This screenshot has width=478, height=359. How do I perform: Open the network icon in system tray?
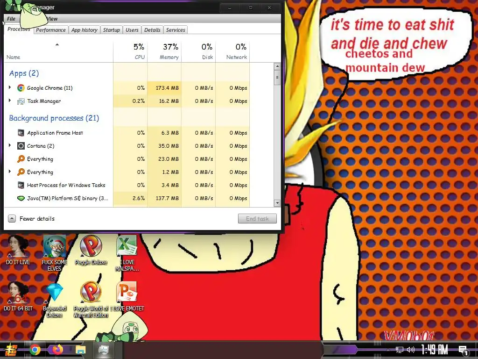click(x=400, y=350)
